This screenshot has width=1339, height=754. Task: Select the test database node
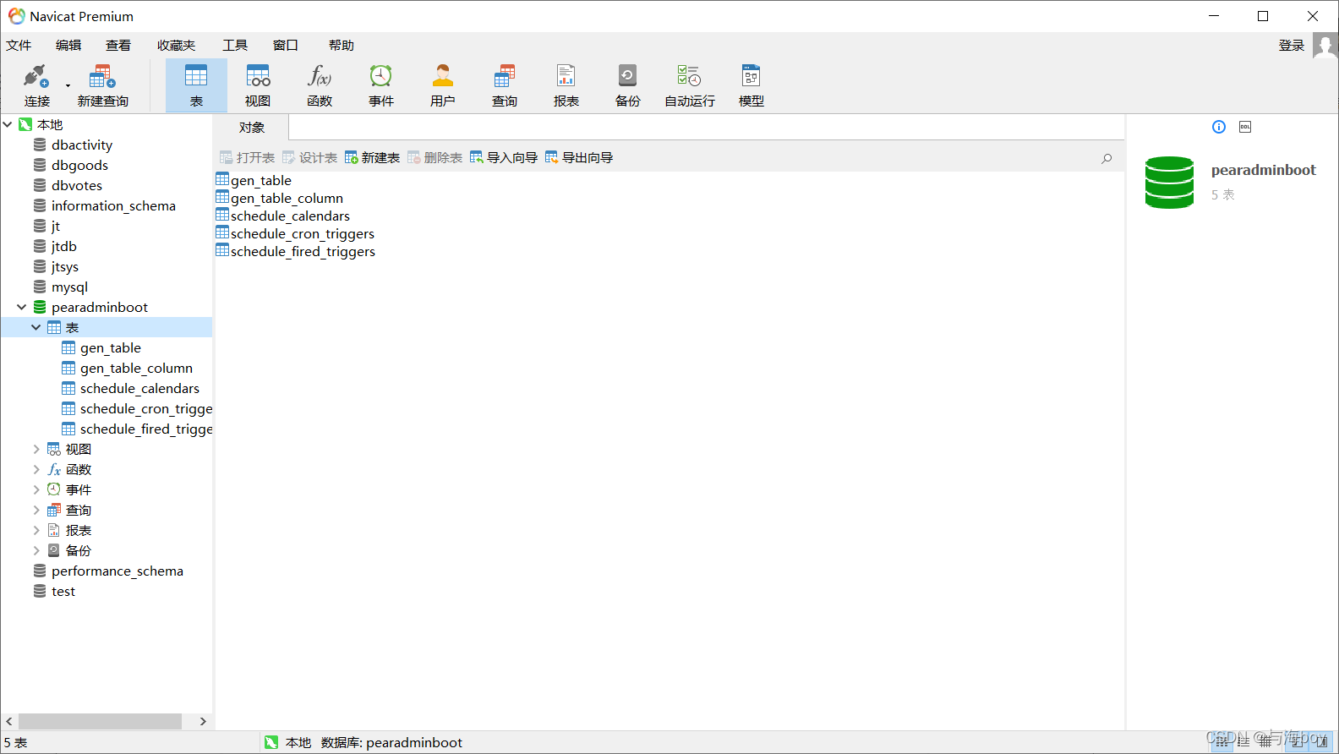[63, 591]
